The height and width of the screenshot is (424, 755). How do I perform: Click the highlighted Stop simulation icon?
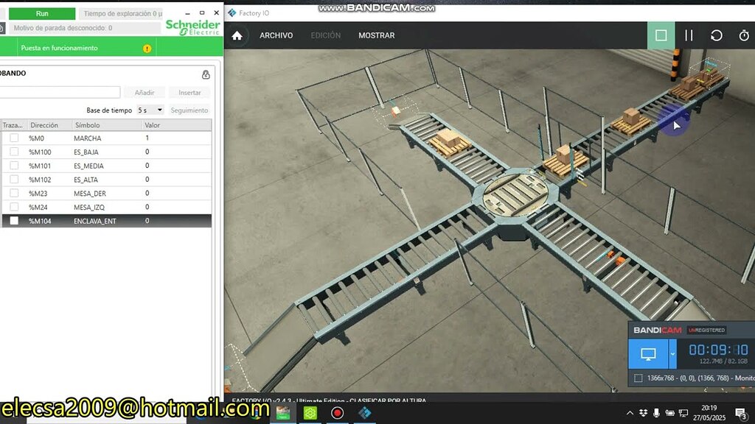tap(661, 35)
